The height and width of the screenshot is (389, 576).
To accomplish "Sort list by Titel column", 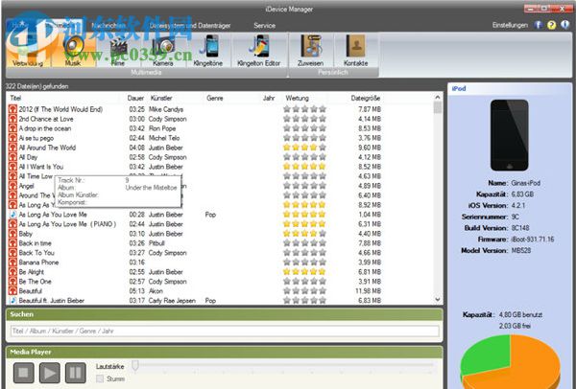I will point(15,98).
